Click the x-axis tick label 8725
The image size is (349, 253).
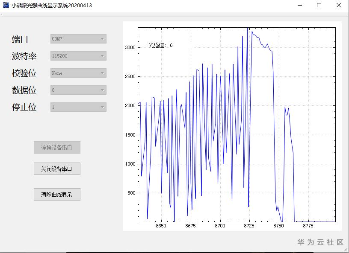(249, 226)
